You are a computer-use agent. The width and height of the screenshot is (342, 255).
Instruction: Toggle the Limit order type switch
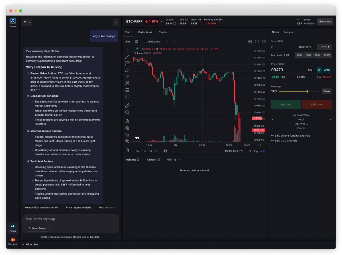point(324,70)
